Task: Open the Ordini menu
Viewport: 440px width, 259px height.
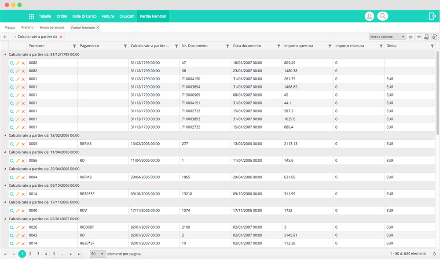Action: 62,16
